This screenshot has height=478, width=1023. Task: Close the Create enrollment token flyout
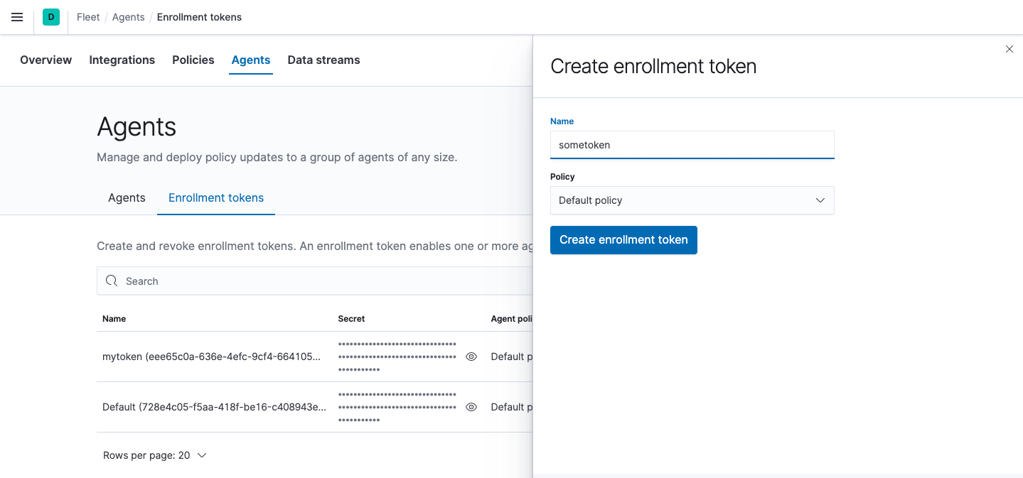point(1009,49)
